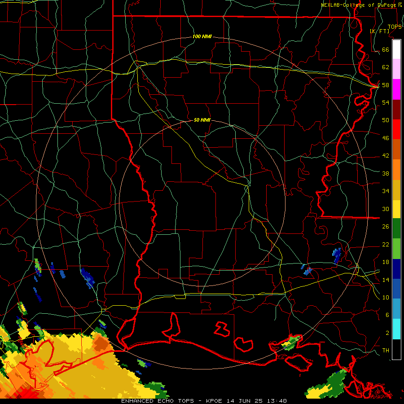Click the '14' scale value

pos(386,280)
